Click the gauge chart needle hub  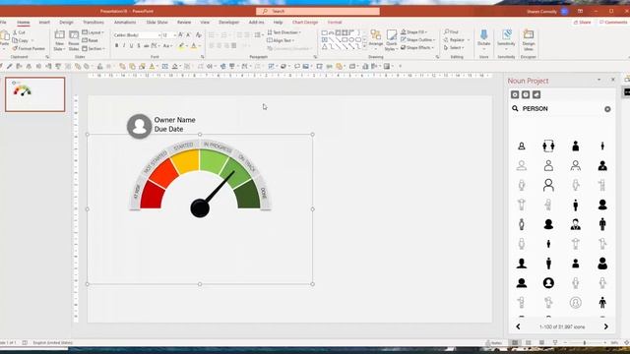click(200, 208)
